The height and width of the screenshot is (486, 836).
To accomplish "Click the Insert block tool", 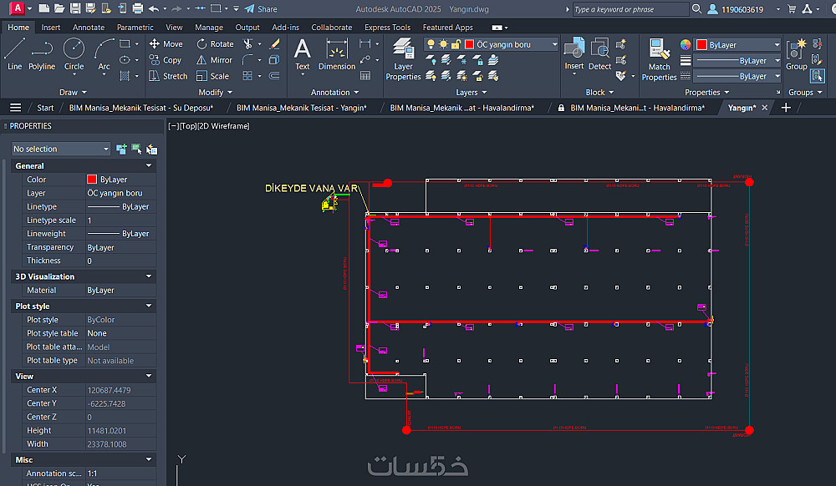I will (574, 53).
